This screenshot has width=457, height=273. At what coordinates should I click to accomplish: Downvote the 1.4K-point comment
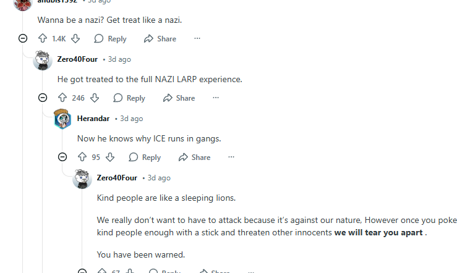[75, 39]
